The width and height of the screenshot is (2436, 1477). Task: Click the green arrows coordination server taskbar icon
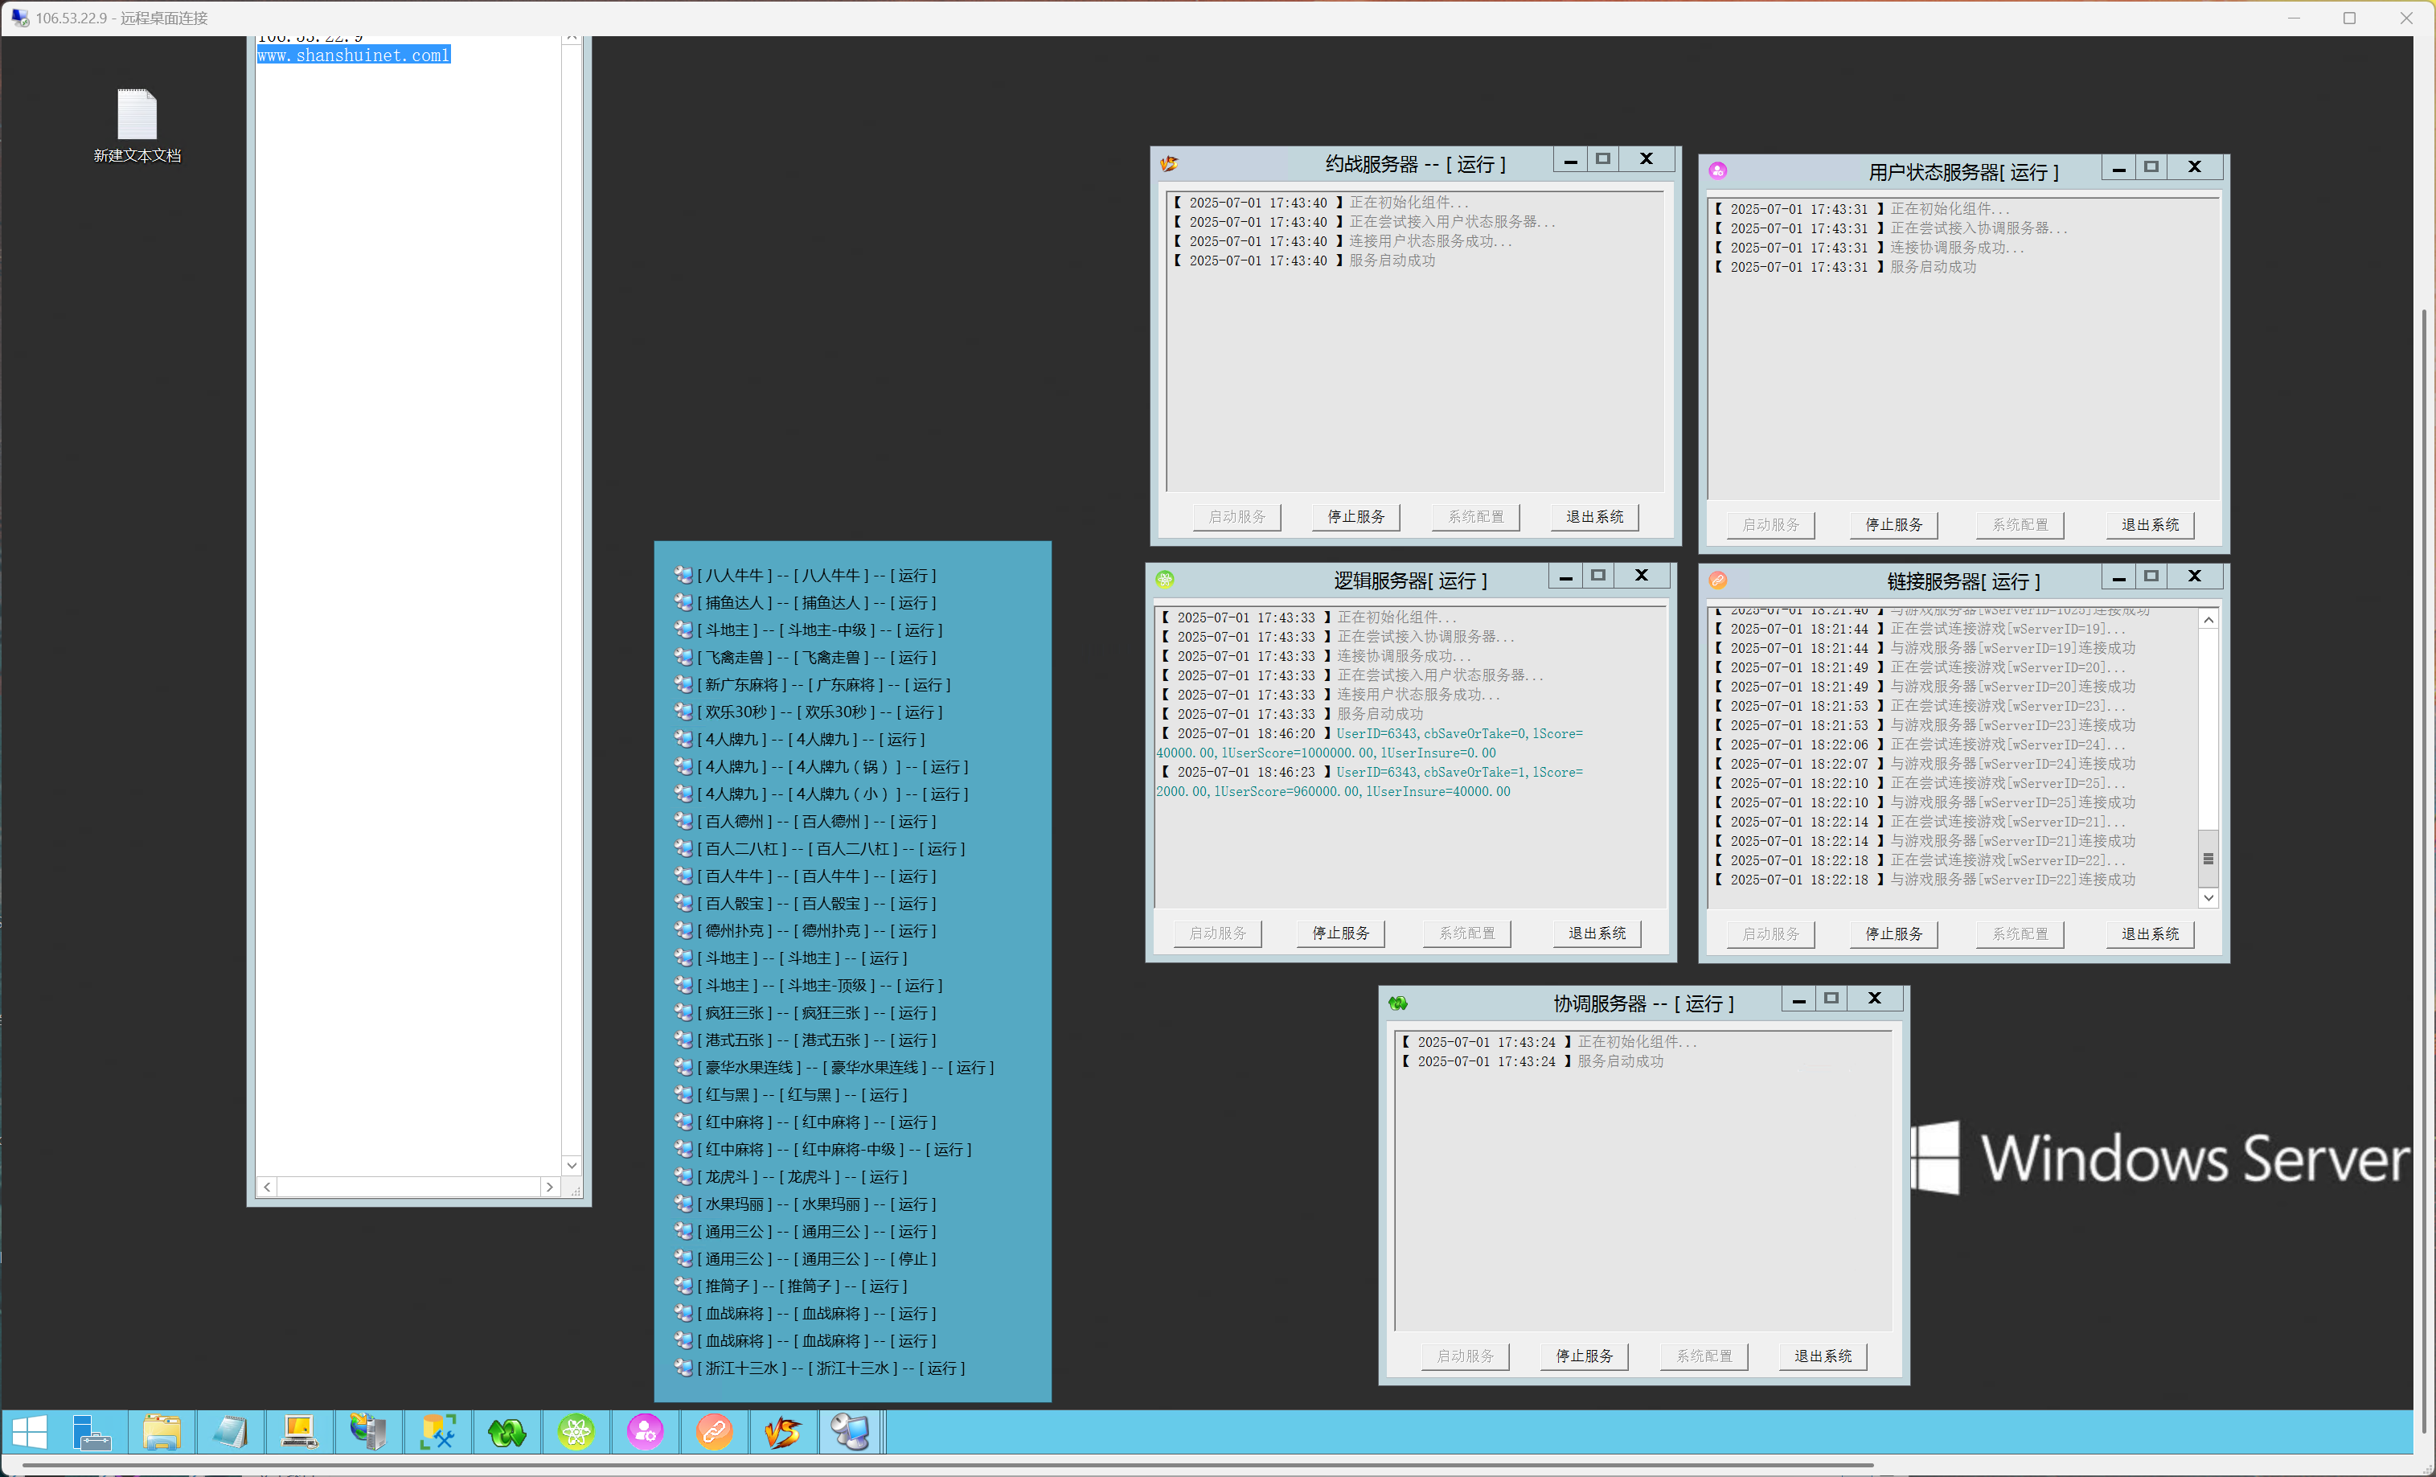coord(507,1431)
